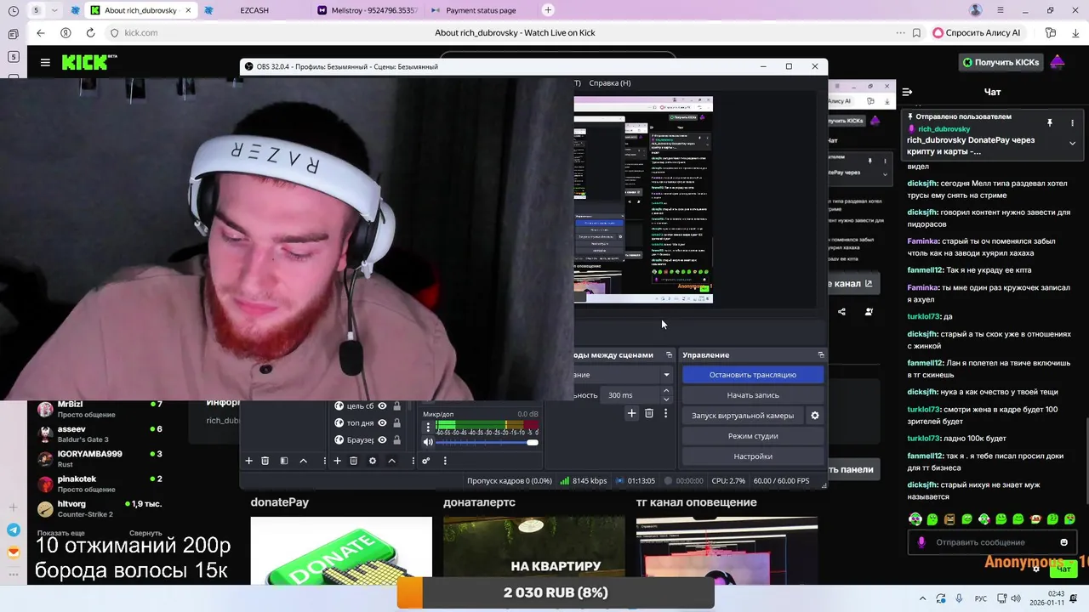Screen dimensions: 1089x612
Task: Move scene up arrow in OBS
Action: click(303, 461)
